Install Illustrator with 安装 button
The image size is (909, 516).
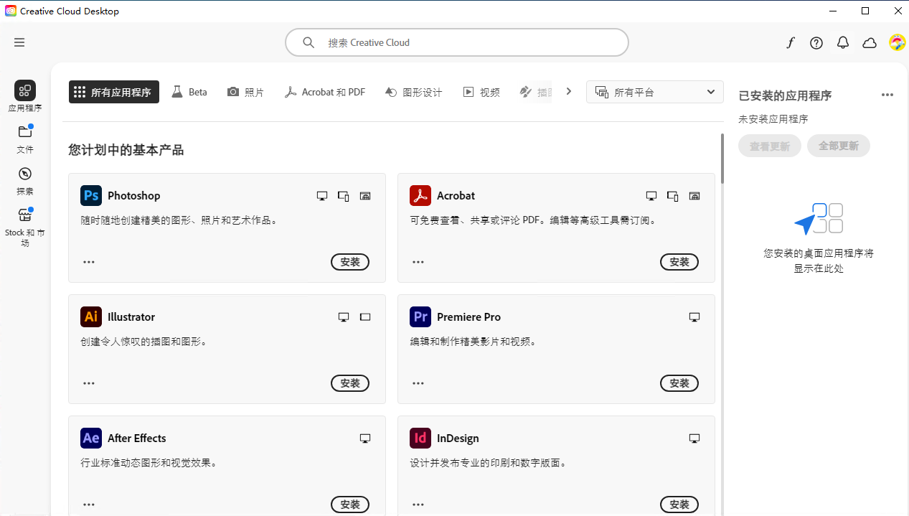(x=350, y=383)
